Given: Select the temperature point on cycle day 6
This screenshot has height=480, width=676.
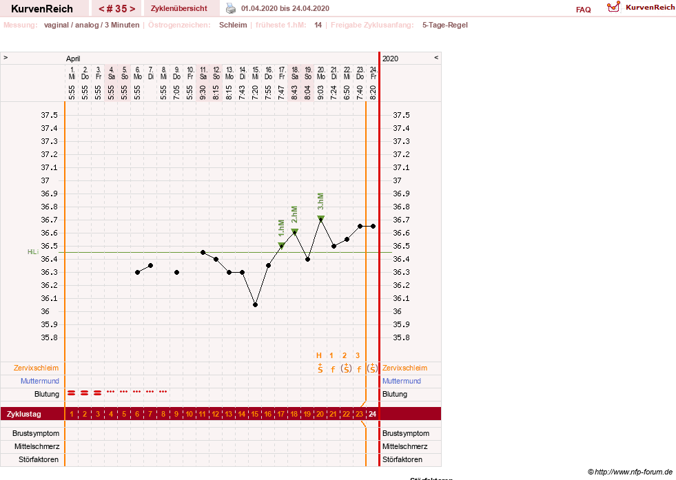Looking at the screenshot, I should pyautogui.click(x=138, y=272).
